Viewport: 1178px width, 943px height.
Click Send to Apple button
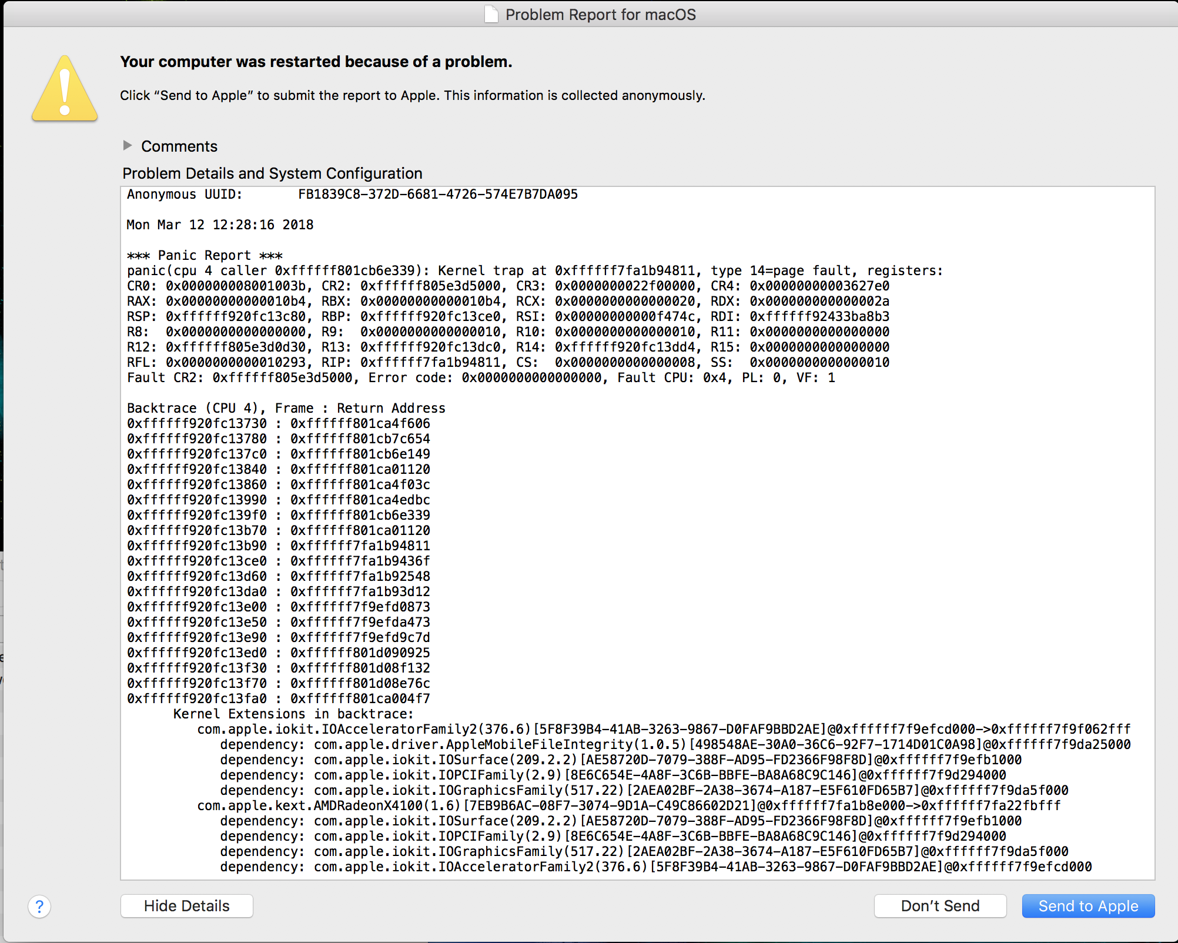pyautogui.click(x=1087, y=906)
